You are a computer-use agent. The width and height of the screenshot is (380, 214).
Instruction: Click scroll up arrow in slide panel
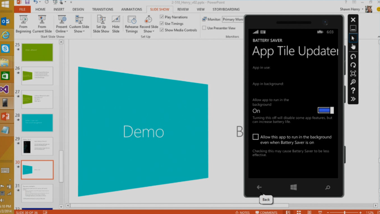[61, 42]
